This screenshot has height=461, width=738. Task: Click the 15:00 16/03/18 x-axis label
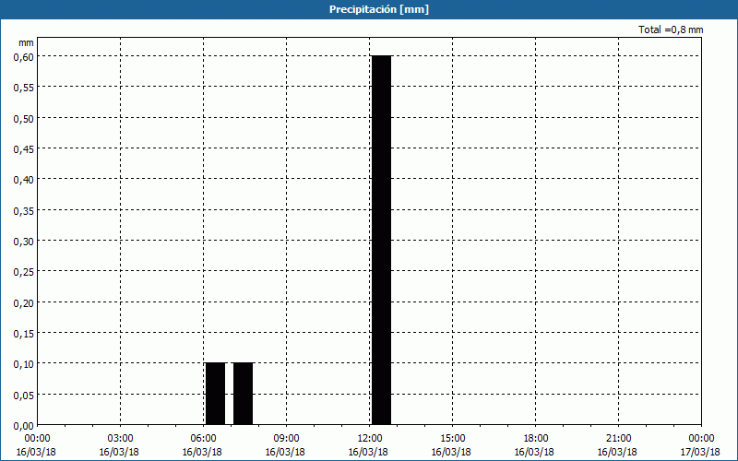click(x=451, y=445)
